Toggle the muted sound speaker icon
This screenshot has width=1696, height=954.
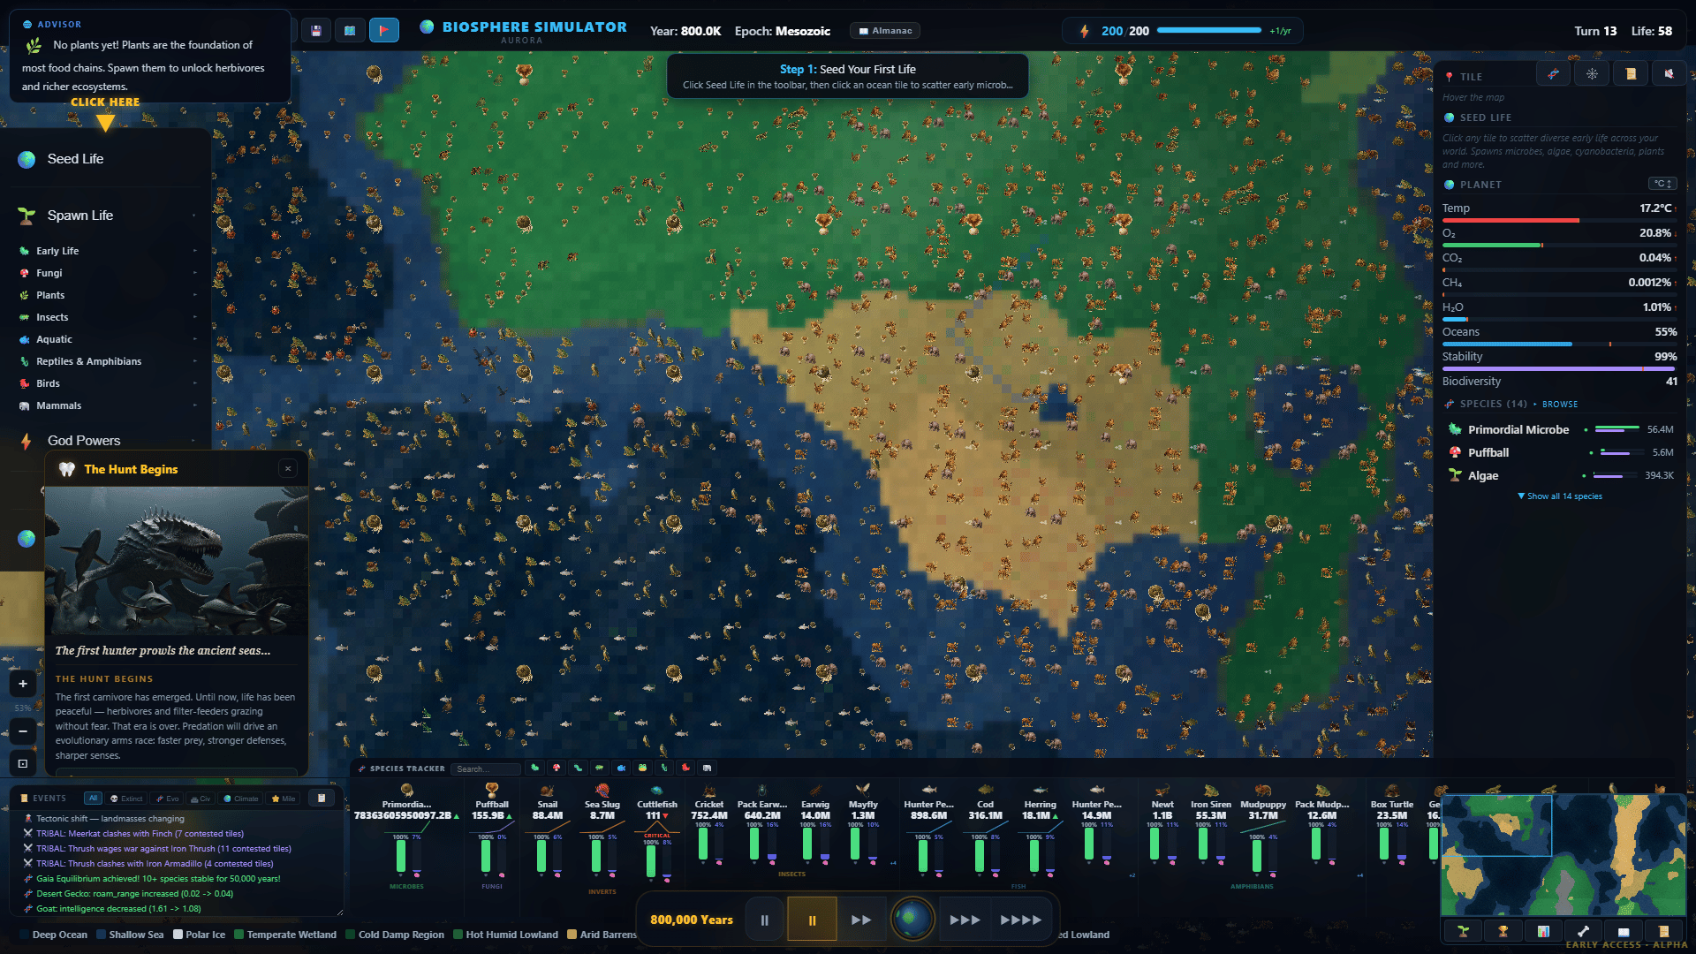[x=1669, y=74]
